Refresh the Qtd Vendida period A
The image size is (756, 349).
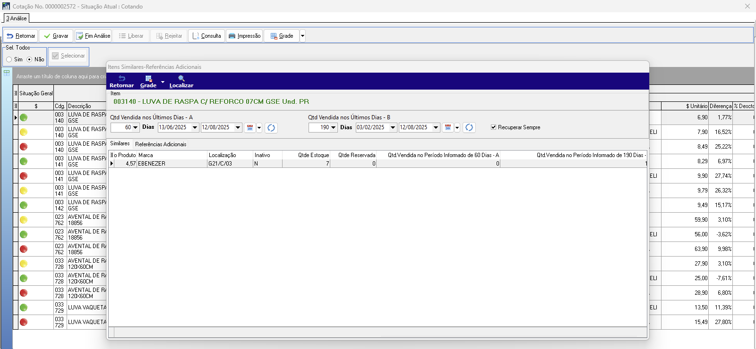271,128
